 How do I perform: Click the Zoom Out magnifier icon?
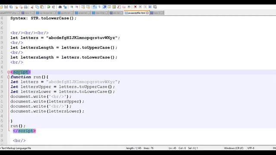click(77, 7)
